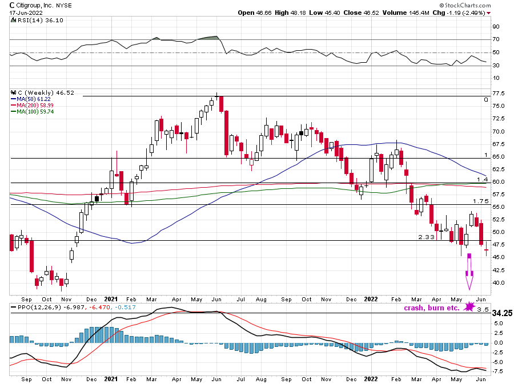Click the 'MA(100) 59.74' legend text
Viewport: 514px width, 384px height.
35,111
